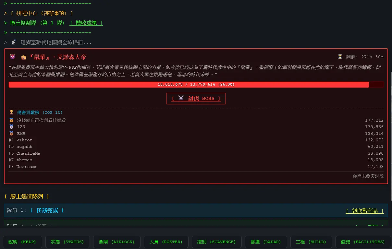Open 搜刮 (SCAVENGE) from bottom bar
Viewport: 392px width, 249px height.
[x=216, y=242]
